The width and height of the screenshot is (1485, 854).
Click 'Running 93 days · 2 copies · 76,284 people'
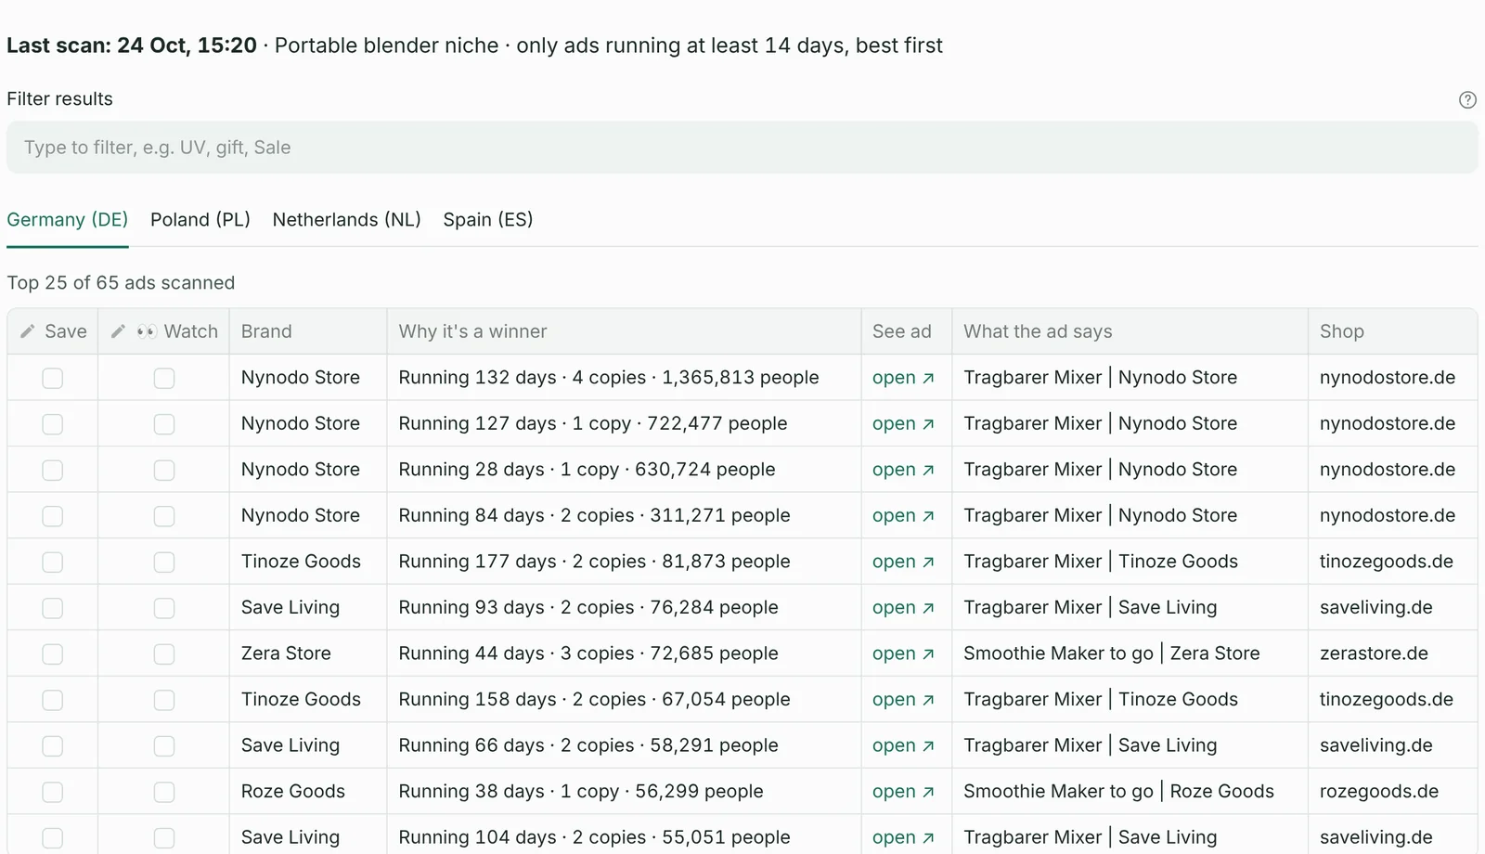click(x=588, y=608)
